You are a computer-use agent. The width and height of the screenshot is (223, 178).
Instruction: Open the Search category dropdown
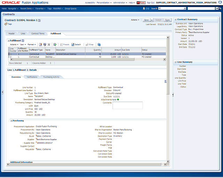(185, 8)
